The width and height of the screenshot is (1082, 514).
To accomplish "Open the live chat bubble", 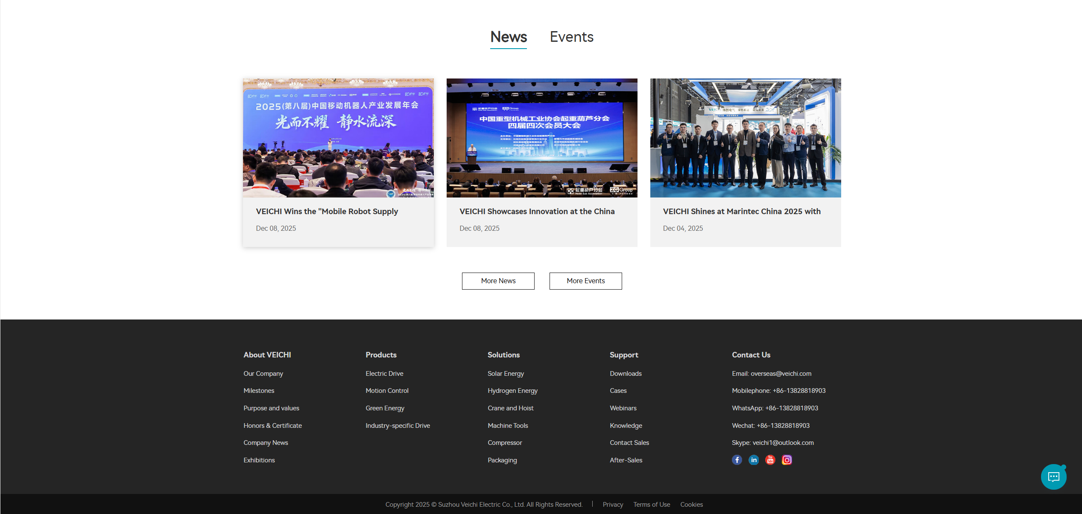I will [1053, 477].
